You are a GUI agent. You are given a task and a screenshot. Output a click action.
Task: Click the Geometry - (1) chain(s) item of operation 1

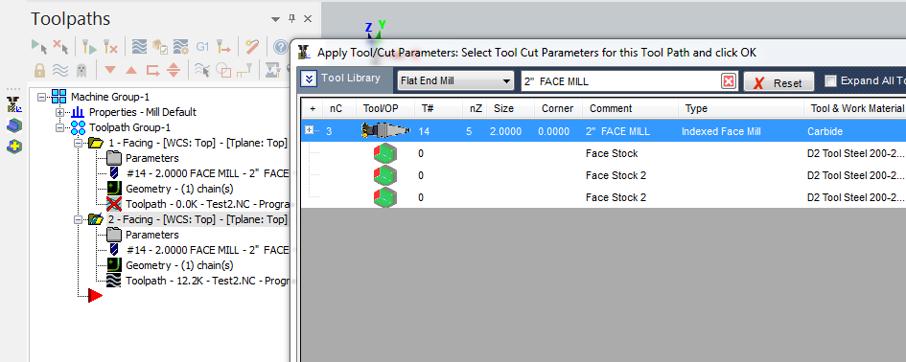(179, 189)
